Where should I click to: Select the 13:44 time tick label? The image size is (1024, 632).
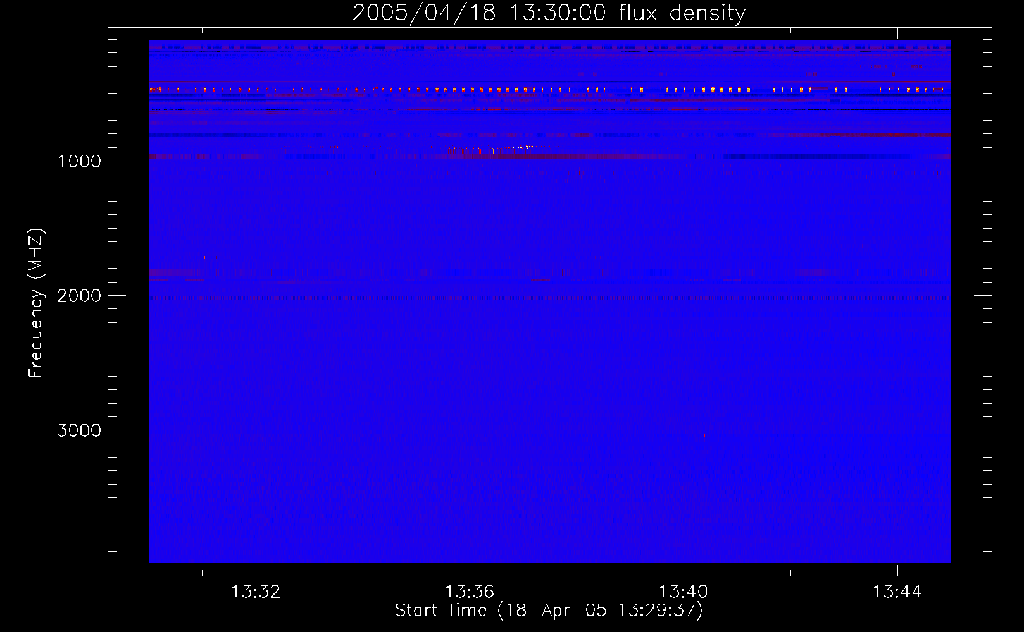897,592
